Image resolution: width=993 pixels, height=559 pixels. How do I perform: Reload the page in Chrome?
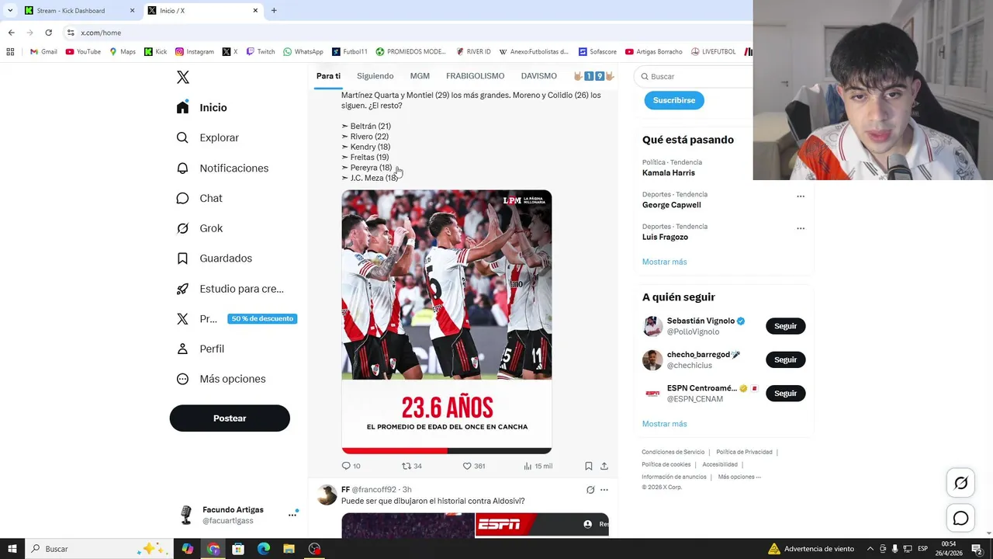(x=48, y=33)
